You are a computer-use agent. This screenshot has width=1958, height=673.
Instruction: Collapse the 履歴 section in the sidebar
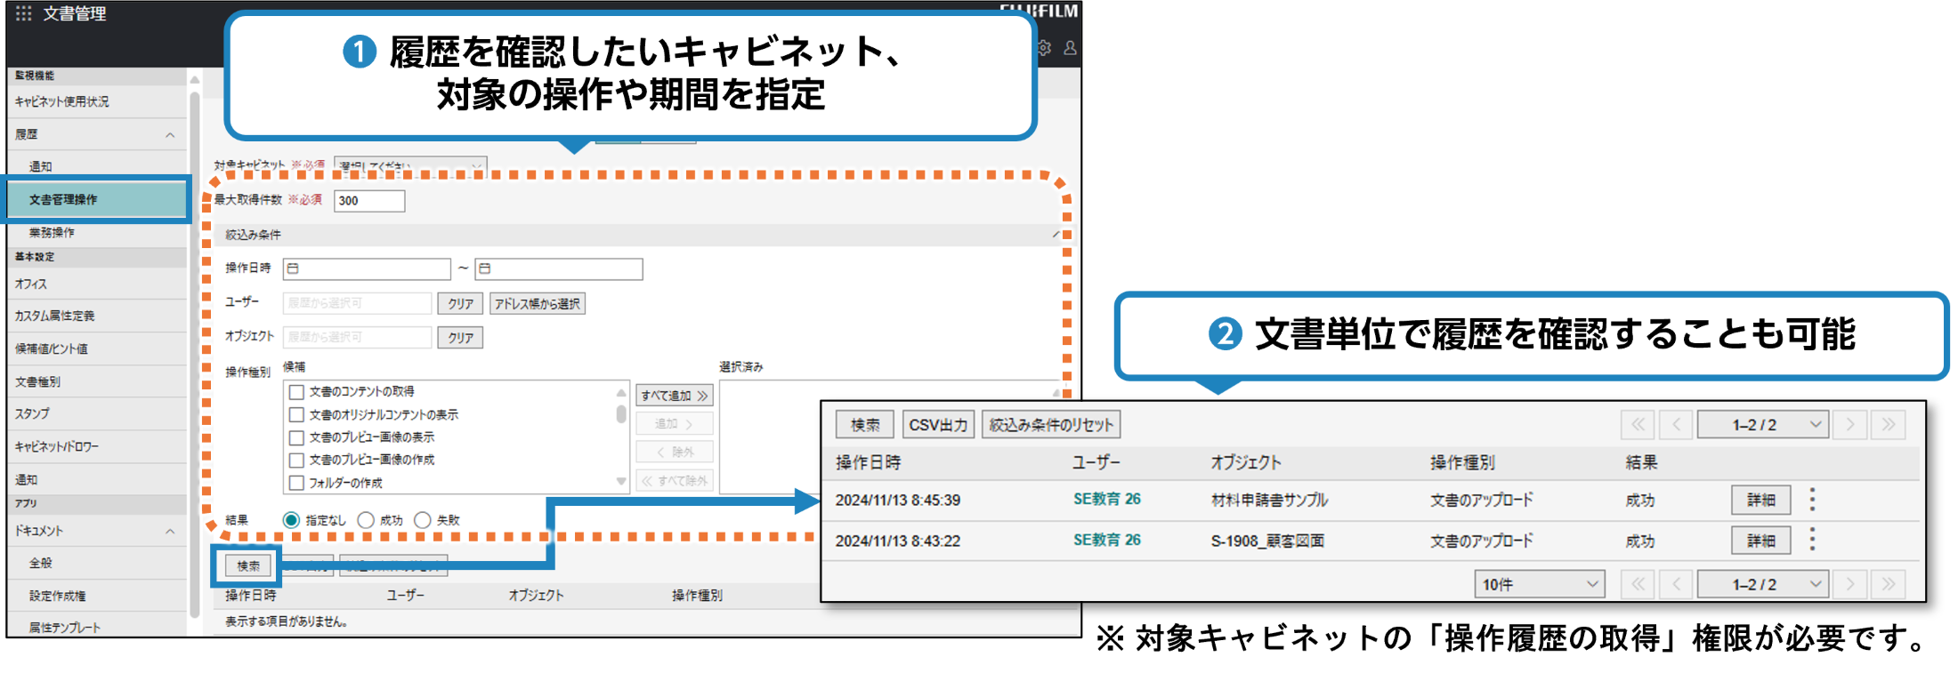coord(170,135)
